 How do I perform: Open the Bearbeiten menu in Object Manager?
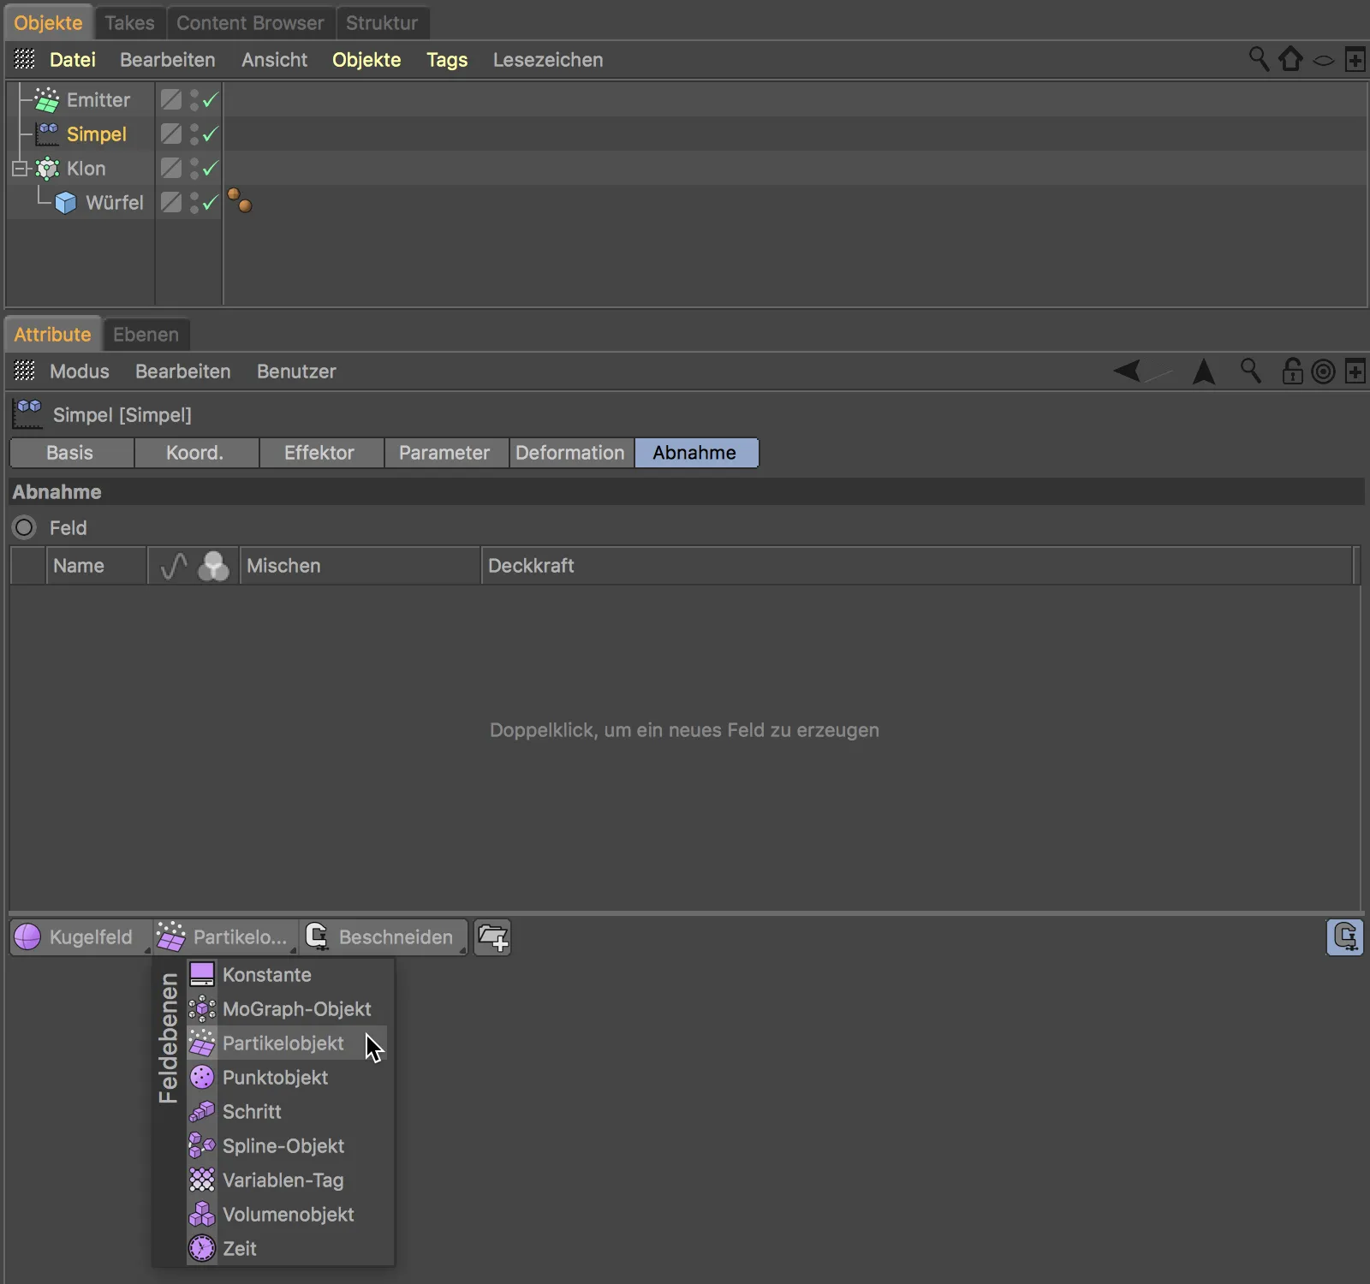coord(168,60)
